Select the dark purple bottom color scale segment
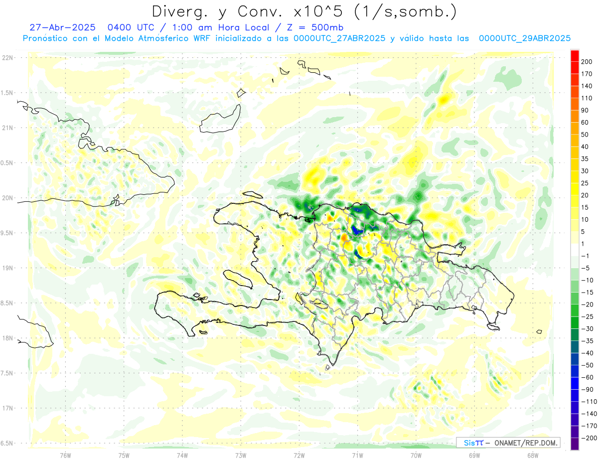Viewport: 598px width, 462px height. (x=575, y=444)
